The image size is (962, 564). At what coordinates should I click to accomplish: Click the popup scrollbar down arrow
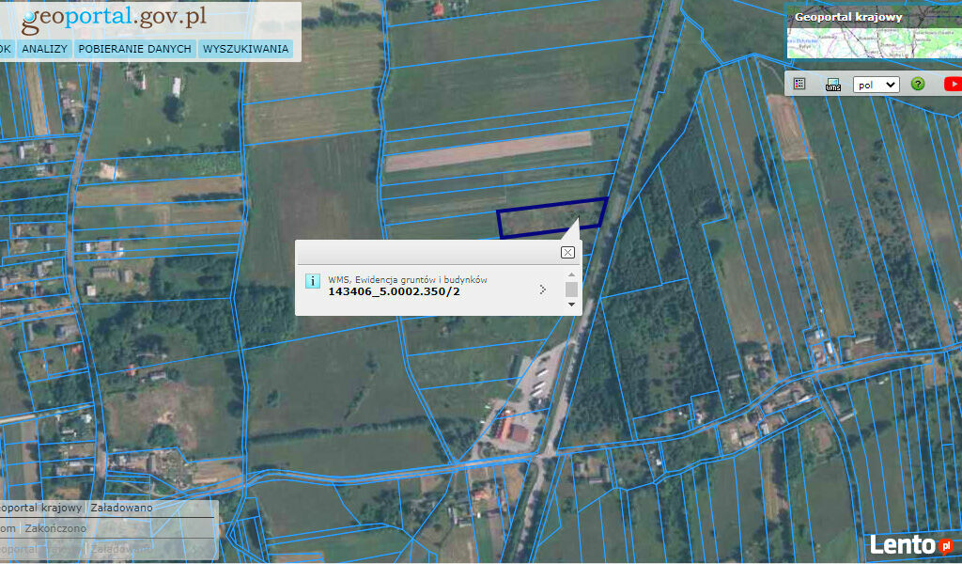point(571,305)
